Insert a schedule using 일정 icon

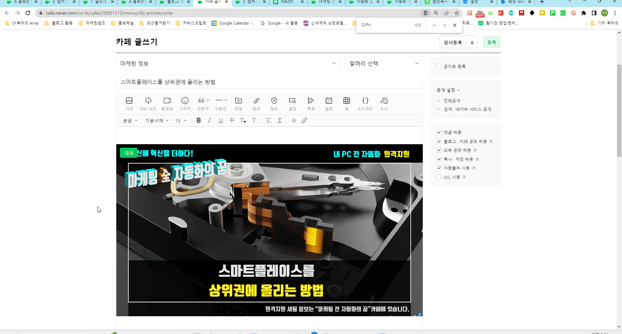tap(329, 104)
